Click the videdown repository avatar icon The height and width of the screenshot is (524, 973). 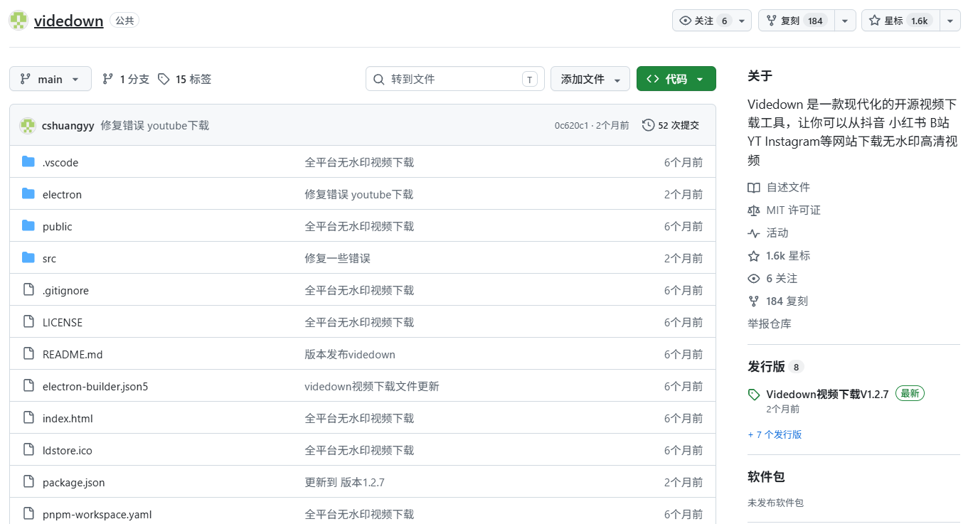click(x=18, y=21)
